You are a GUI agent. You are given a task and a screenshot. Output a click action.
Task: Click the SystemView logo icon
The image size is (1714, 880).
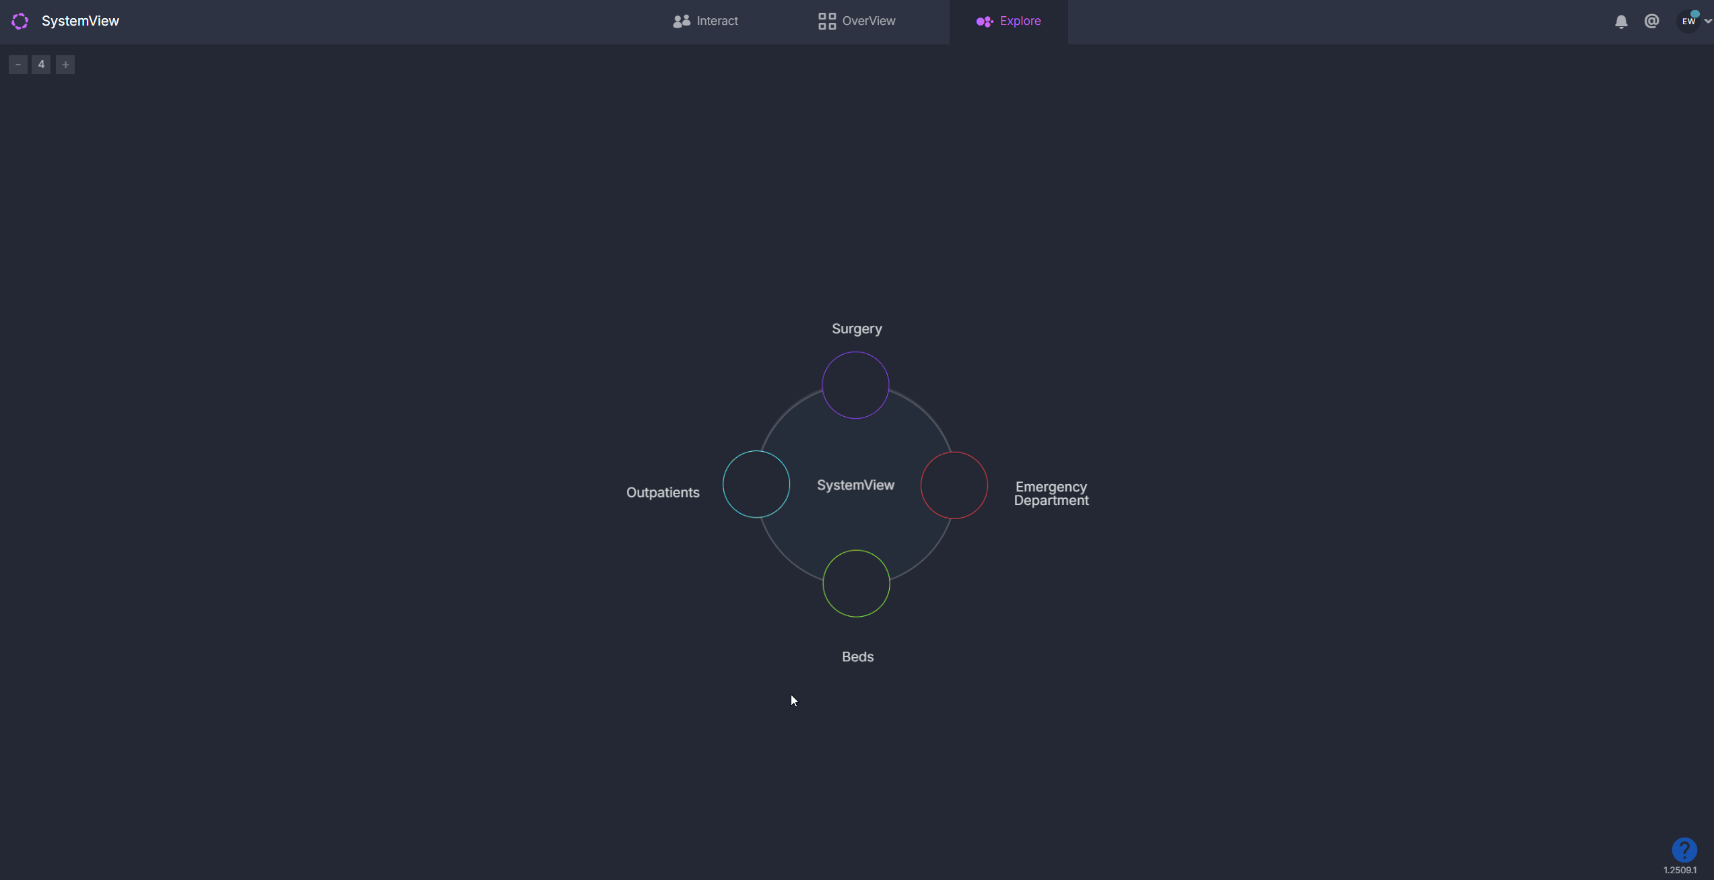20,22
